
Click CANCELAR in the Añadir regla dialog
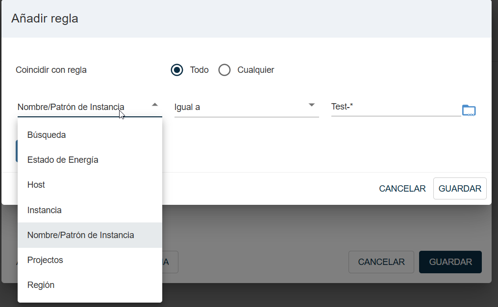click(402, 189)
